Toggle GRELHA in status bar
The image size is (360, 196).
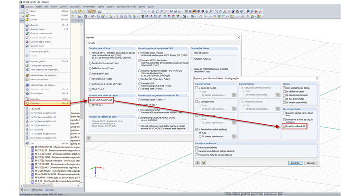pos(236,195)
